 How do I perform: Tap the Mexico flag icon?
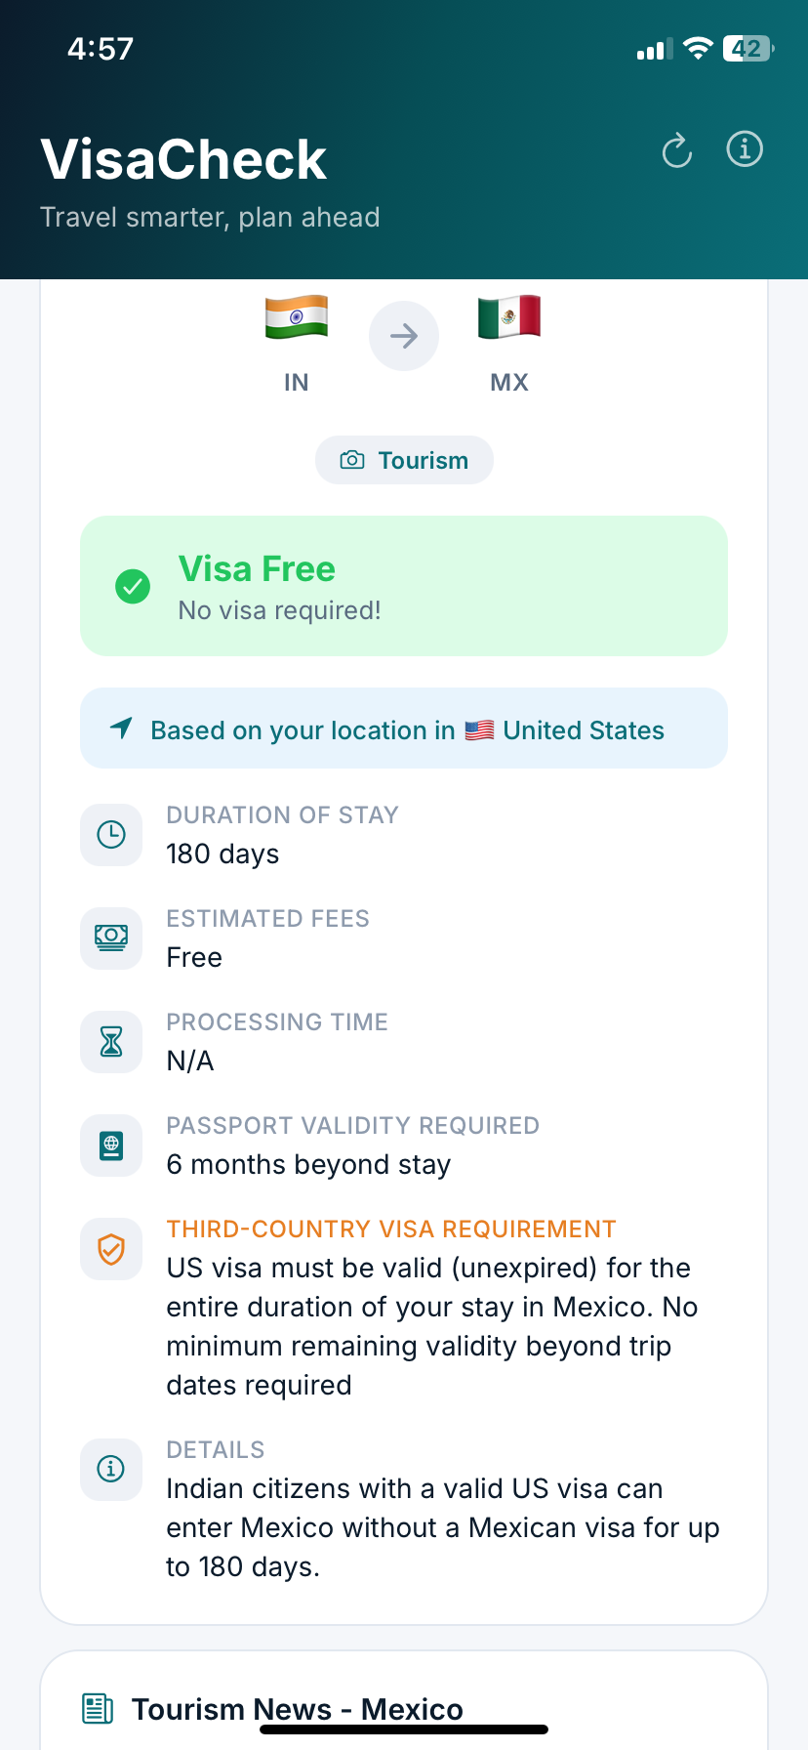(x=509, y=317)
